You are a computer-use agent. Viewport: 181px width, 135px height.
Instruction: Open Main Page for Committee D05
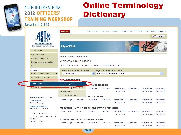point(67,123)
